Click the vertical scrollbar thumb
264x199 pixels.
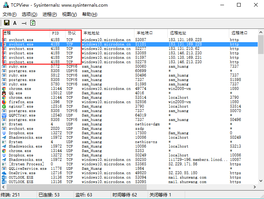pyautogui.click(x=261, y=45)
